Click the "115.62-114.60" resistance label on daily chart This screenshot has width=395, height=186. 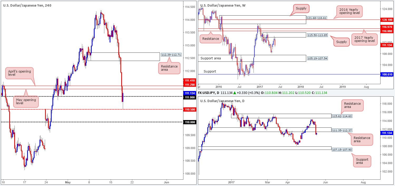click(342, 116)
